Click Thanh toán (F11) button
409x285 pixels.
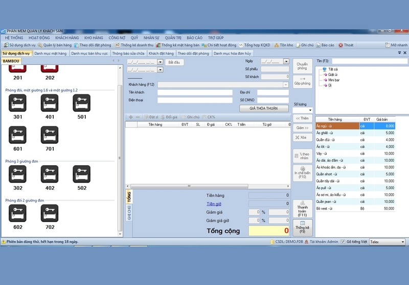tap(302, 209)
